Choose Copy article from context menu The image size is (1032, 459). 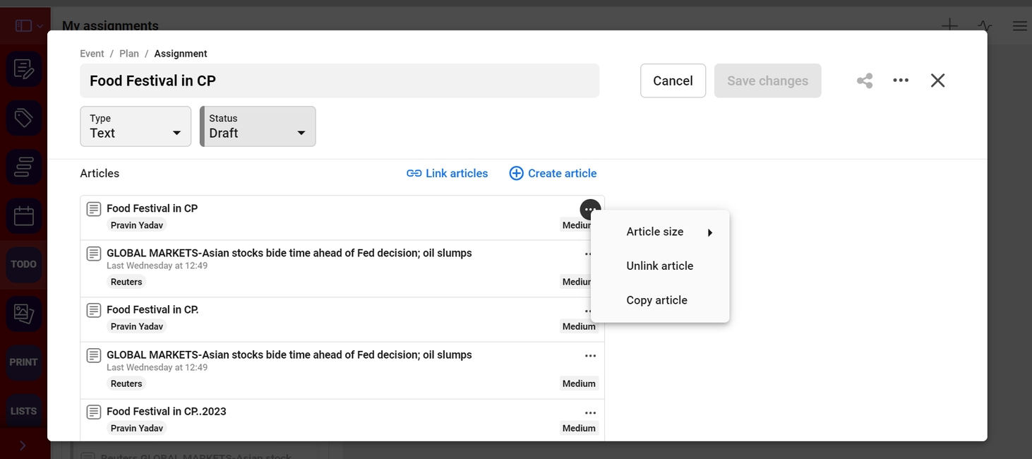(656, 300)
